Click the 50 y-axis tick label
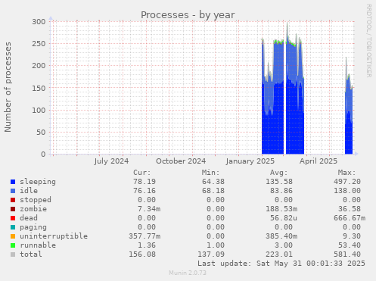Screen dimensions: 376x281 click(x=41, y=133)
